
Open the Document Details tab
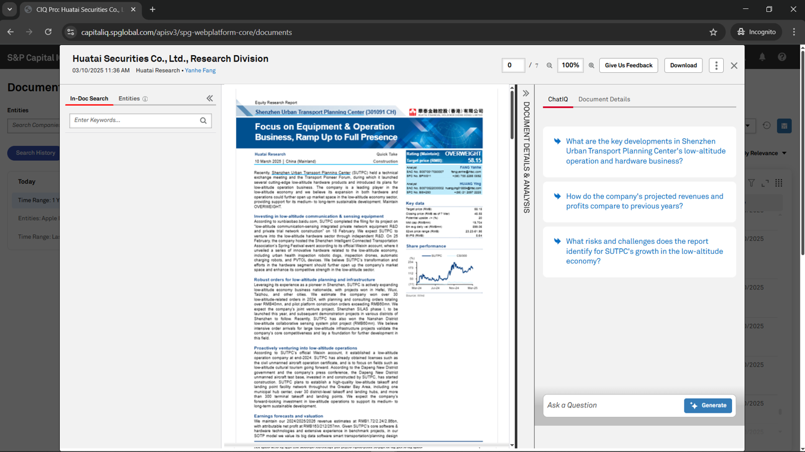[x=604, y=99]
